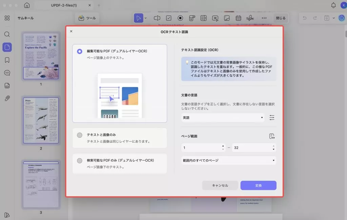Select the date field tool icon
Screen dimensions: 347x220
pyautogui.click(x=238, y=18)
